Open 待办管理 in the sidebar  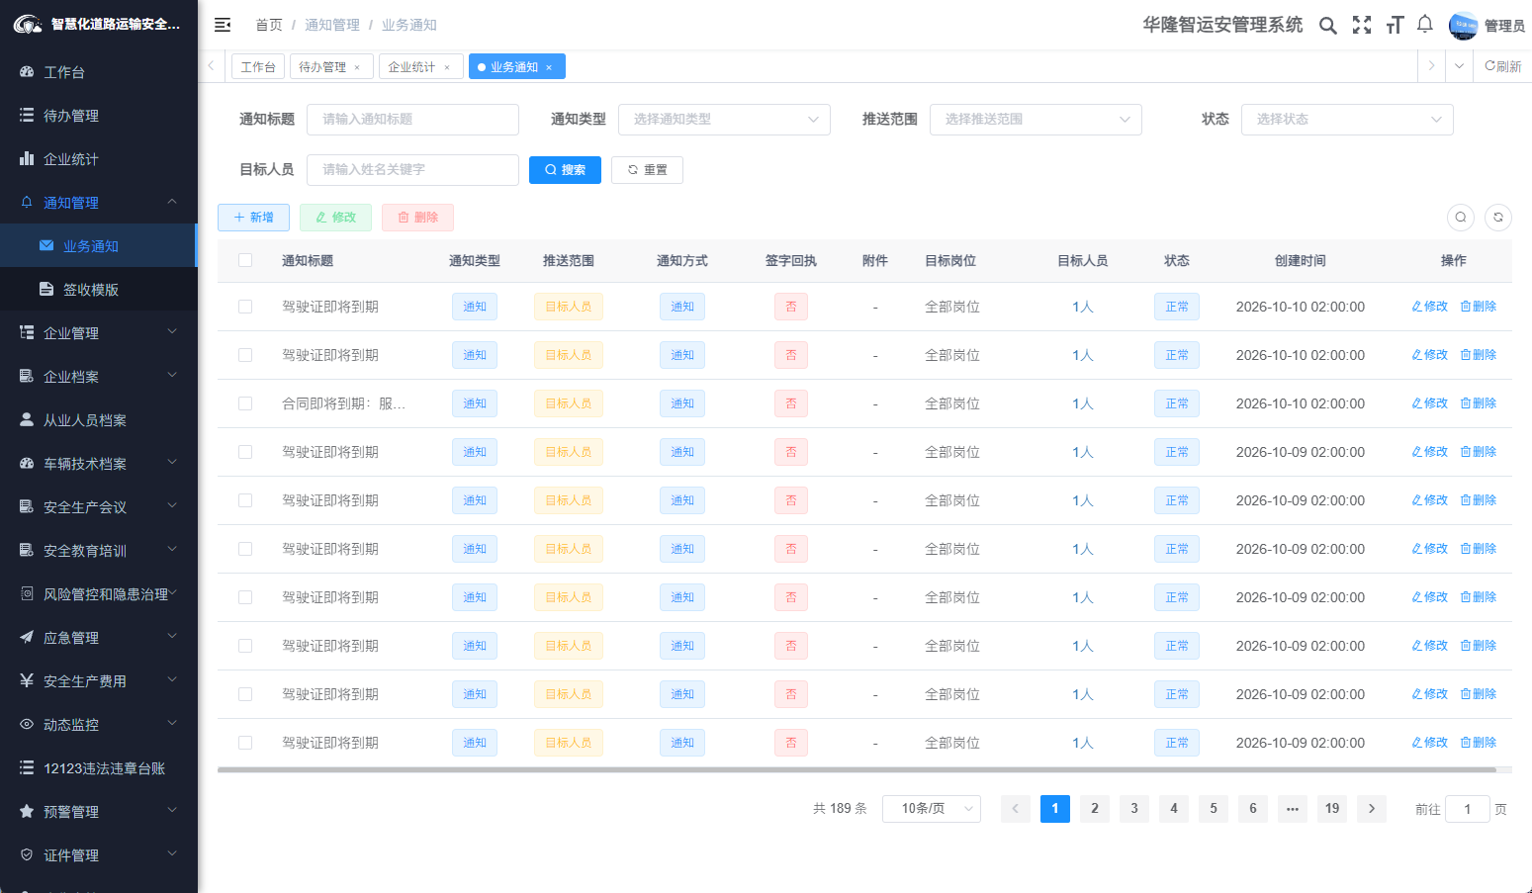(x=99, y=116)
